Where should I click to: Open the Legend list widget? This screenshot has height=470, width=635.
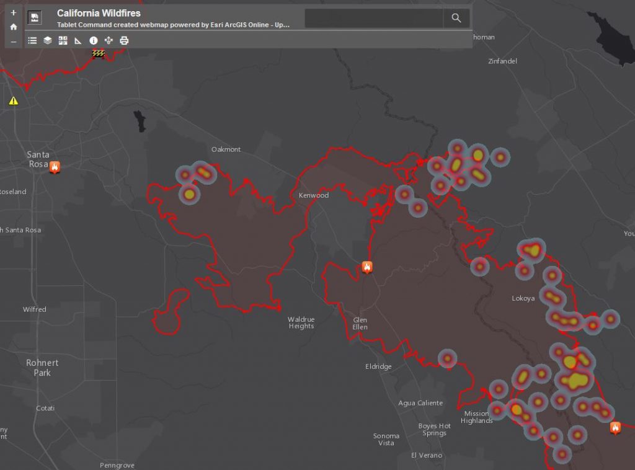point(32,40)
